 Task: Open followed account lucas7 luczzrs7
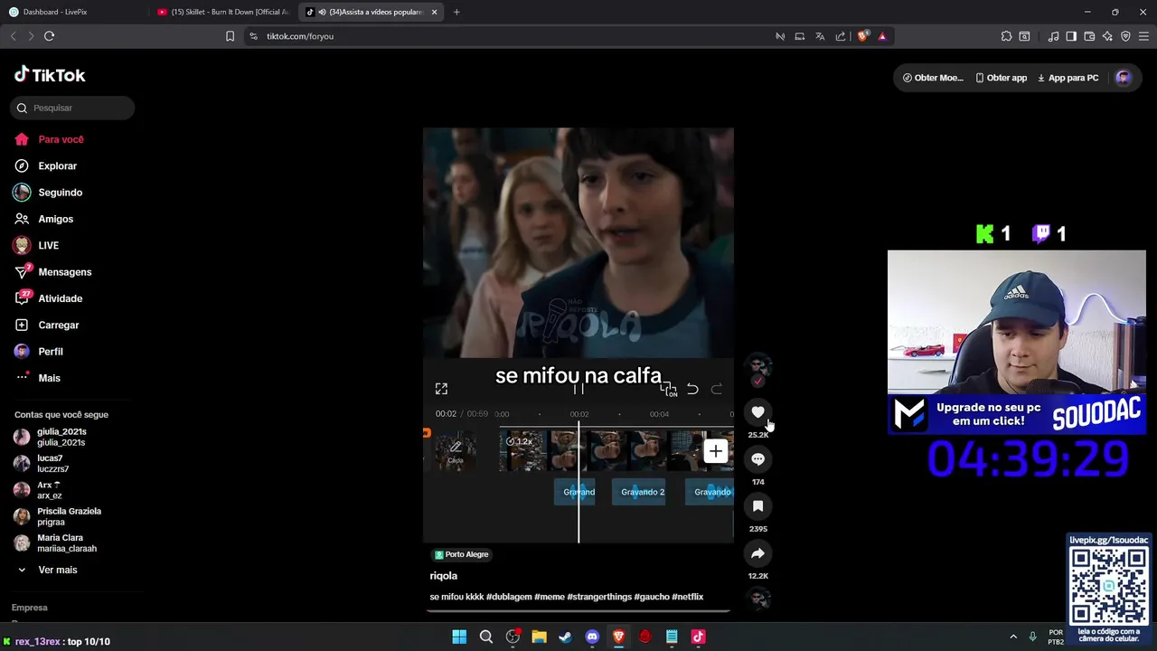[x=52, y=464]
